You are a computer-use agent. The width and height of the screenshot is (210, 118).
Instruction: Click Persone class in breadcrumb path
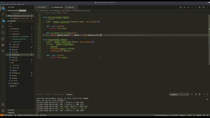(68, 10)
